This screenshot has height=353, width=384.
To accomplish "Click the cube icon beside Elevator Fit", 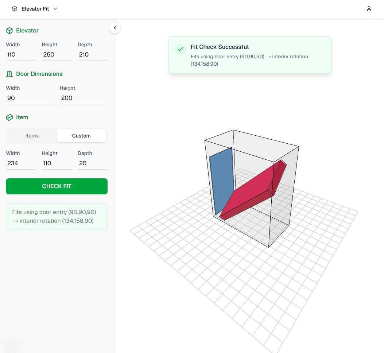I will point(15,9).
